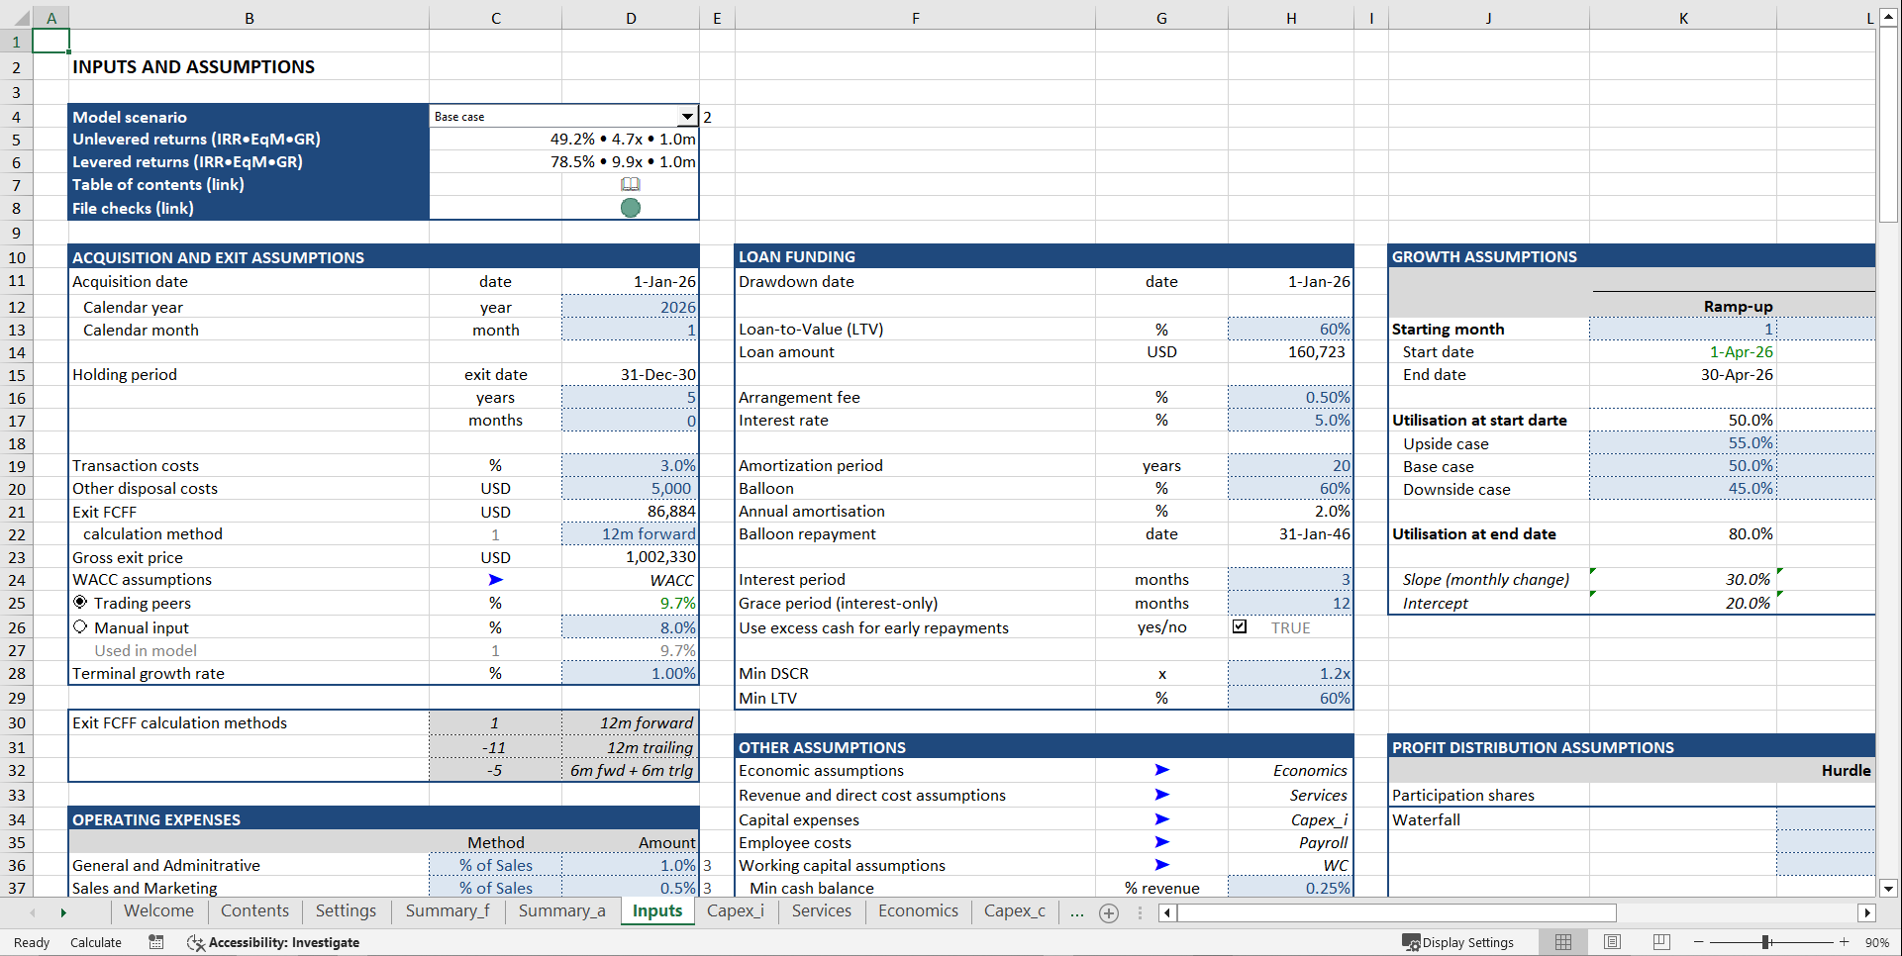1902x956 pixels.
Task: Open the Table of contents book icon
Action: [631, 184]
